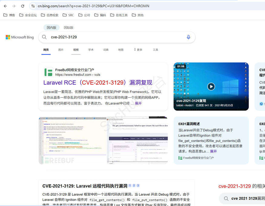
Task: Click the Bing search input box
Action: [x=117, y=37]
